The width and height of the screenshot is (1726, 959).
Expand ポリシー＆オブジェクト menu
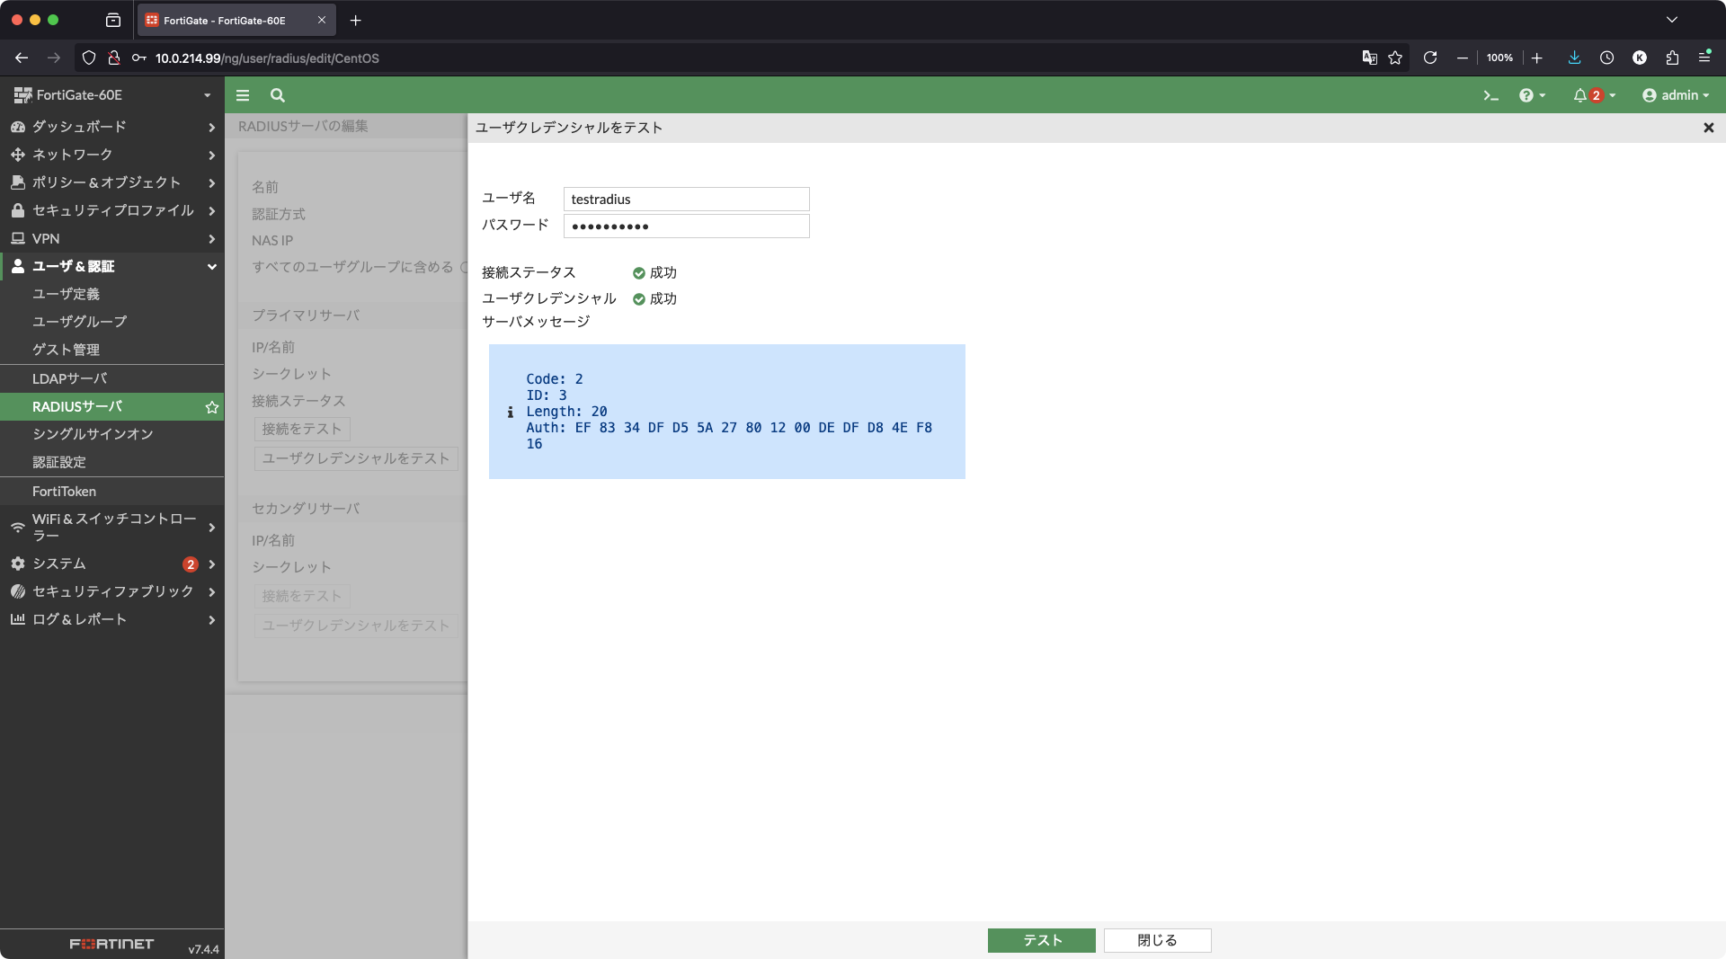click(x=112, y=182)
